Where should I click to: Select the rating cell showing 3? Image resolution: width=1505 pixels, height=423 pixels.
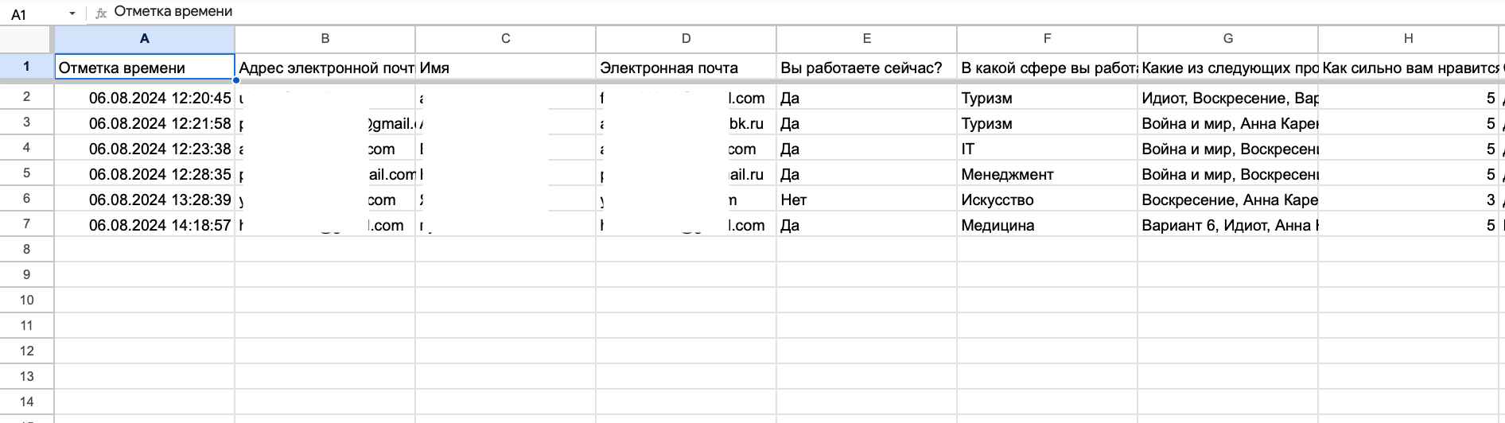[x=1408, y=200]
